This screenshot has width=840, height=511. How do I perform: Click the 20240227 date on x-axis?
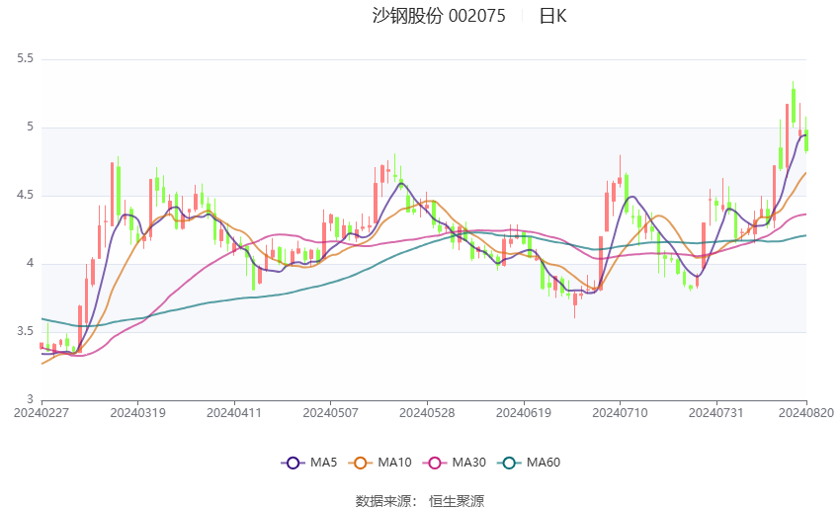[x=40, y=412]
